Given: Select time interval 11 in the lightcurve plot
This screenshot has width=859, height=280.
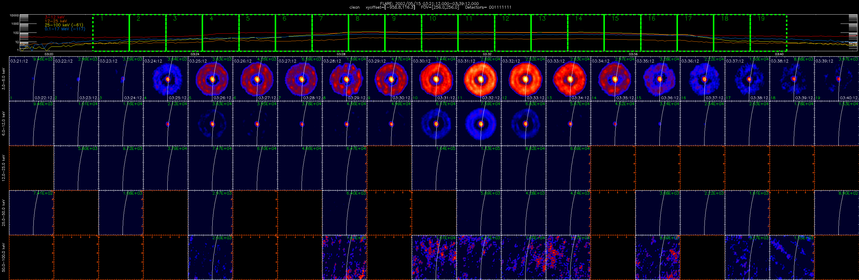Looking at the screenshot, I should point(476,33).
